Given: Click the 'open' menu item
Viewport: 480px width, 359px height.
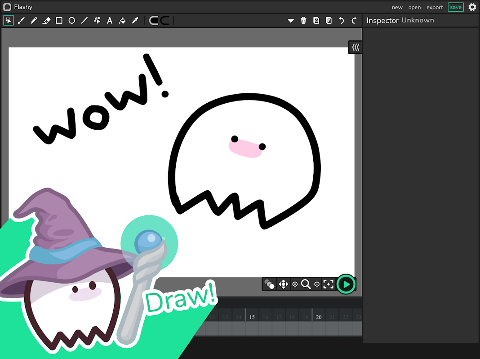Looking at the screenshot, I should tap(414, 7).
